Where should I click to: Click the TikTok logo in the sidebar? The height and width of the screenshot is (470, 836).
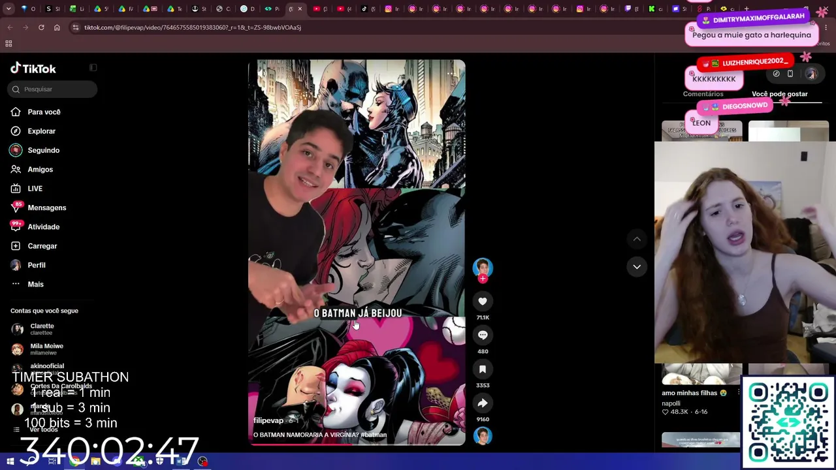tap(33, 69)
